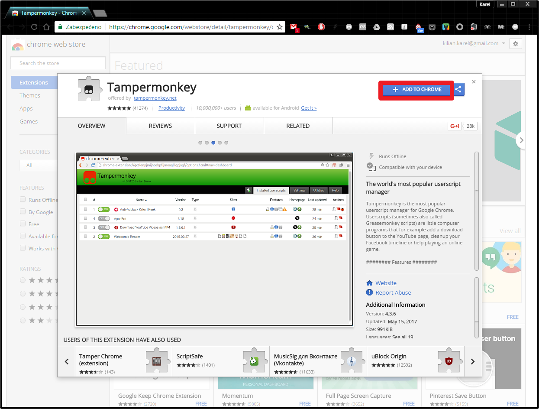Click the uBlock Origin shield icon
Viewport: 539px width, 409px height.
449,361
